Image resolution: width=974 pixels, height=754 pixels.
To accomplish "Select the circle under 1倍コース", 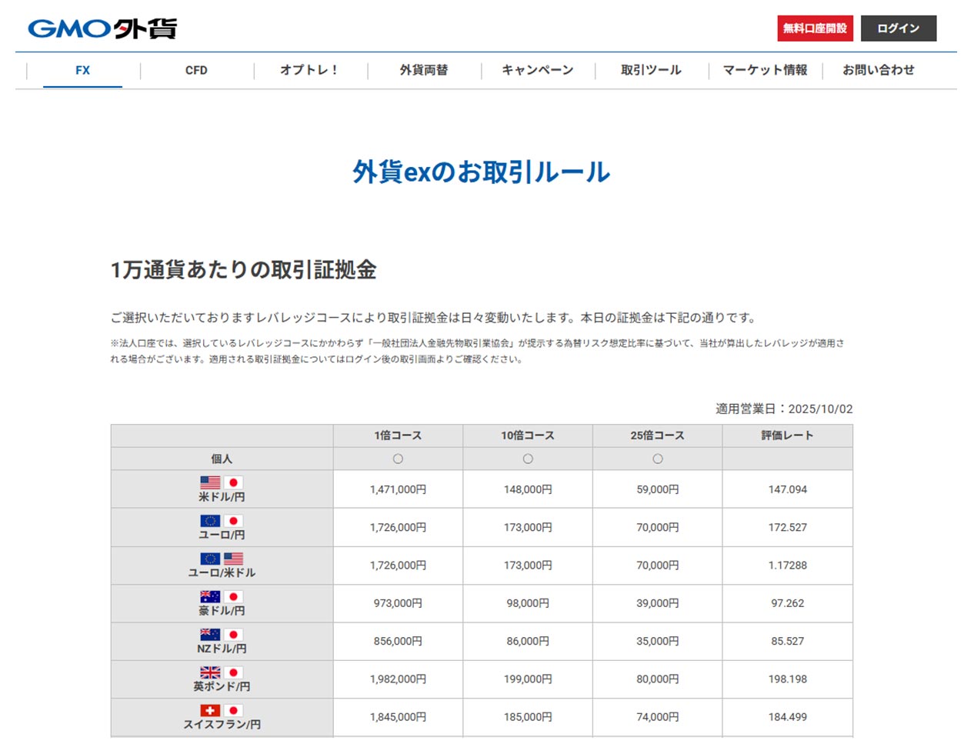I will (398, 459).
